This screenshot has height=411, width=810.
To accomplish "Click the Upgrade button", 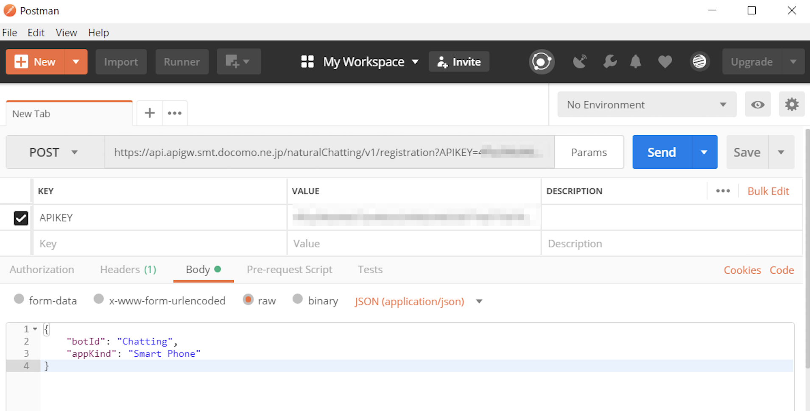I will [751, 62].
